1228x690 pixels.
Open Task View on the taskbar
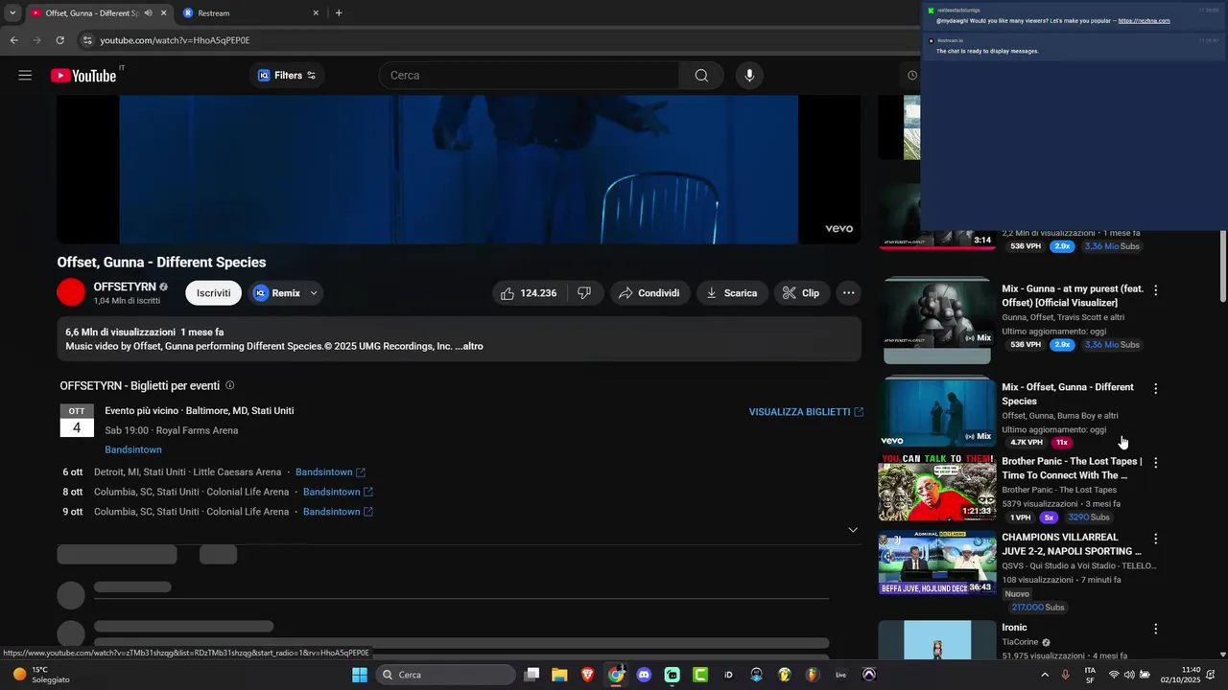coord(531,675)
